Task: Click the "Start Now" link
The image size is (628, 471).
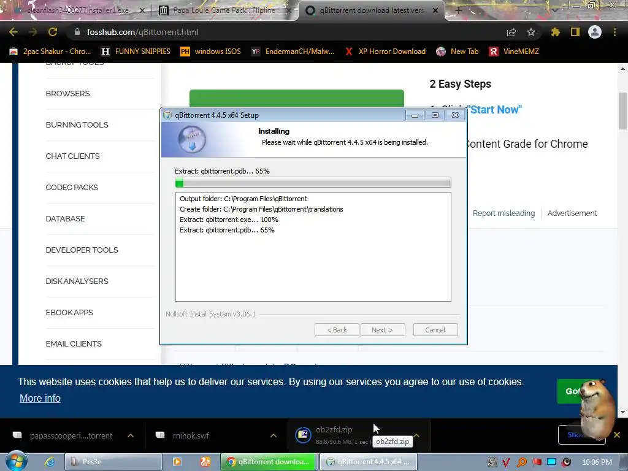Action: [x=494, y=109]
